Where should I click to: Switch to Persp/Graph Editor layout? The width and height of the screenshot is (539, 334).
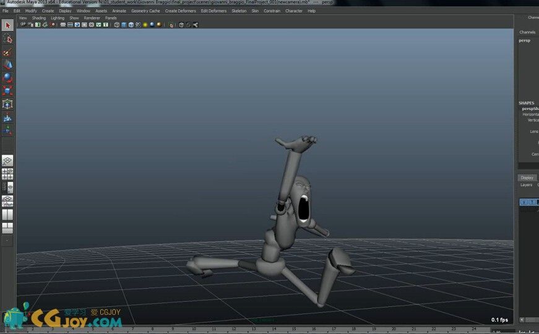click(7, 200)
